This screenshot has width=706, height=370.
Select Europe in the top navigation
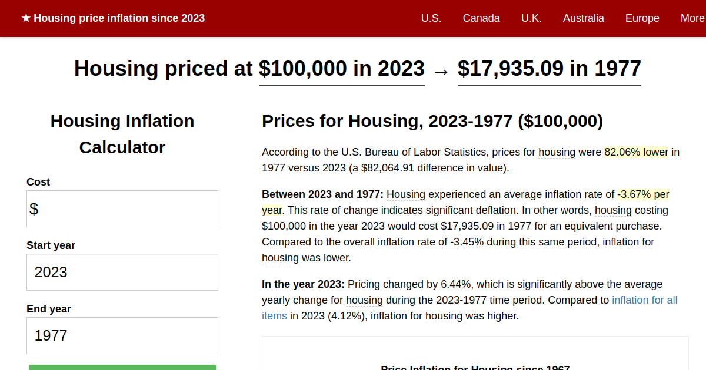642,18
